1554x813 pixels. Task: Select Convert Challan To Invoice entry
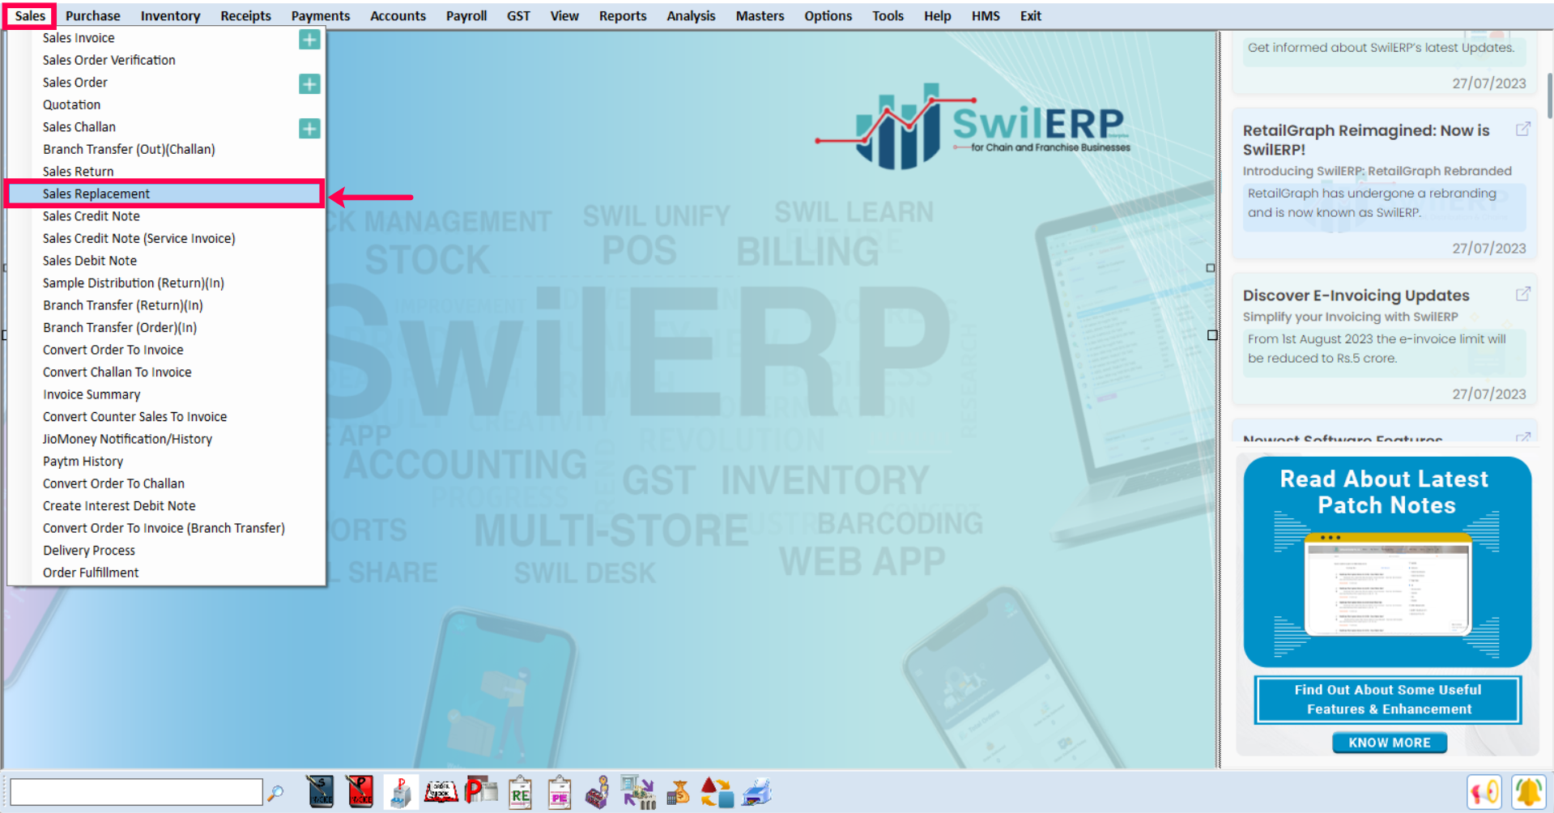pyautogui.click(x=164, y=372)
